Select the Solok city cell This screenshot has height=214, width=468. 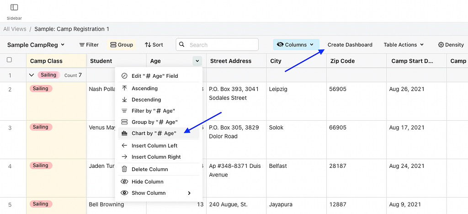pyautogui.click(x=296, y=139)
